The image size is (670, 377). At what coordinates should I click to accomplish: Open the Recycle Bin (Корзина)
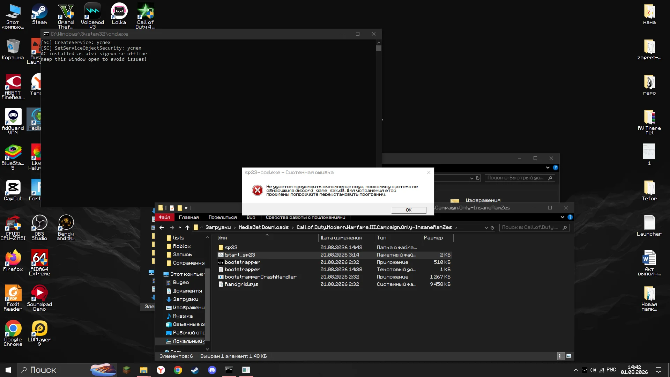13,49
